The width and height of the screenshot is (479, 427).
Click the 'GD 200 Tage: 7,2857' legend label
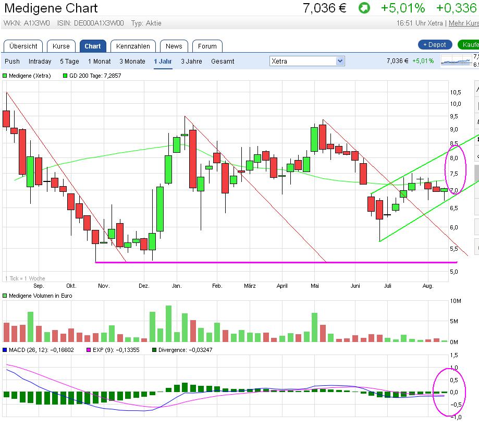[95, 76]
